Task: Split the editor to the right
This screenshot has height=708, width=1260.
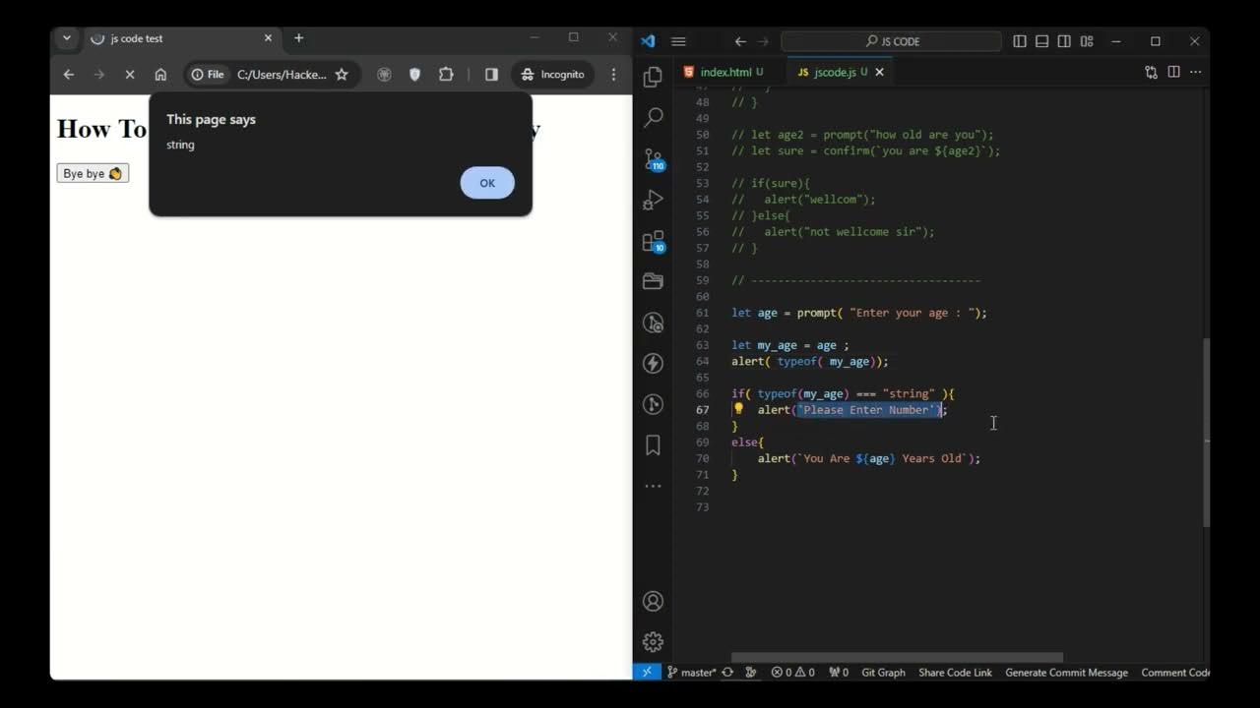Action: tap(1173, 72)
